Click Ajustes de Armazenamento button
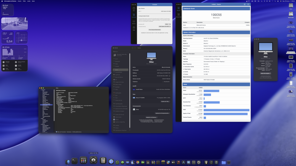Screen dimensions: 296x166 [x=162, y=113]
